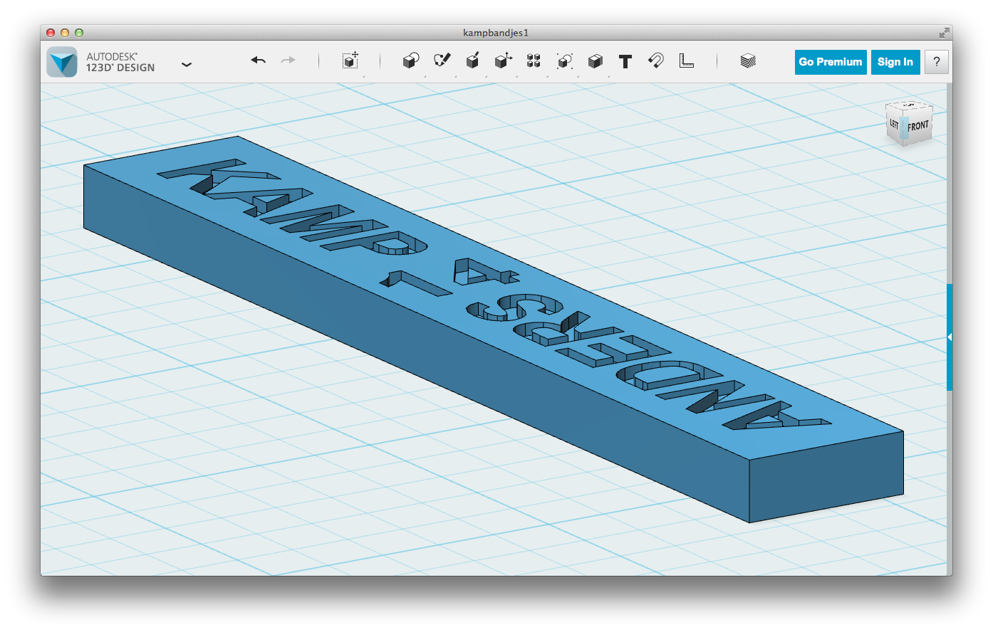Switch to FRONT view on the view cube
Image resolution: width=993 pixels, height=632 pixels.
coord(917,127)
